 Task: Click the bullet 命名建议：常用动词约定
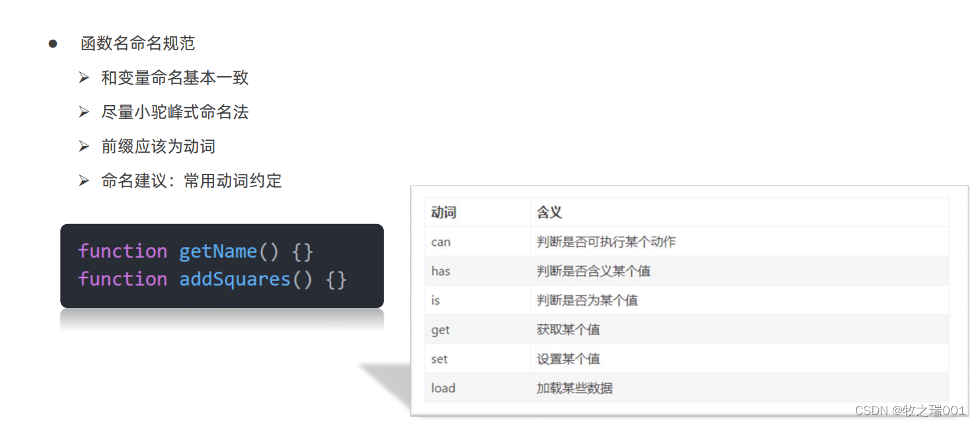[191, 181]
